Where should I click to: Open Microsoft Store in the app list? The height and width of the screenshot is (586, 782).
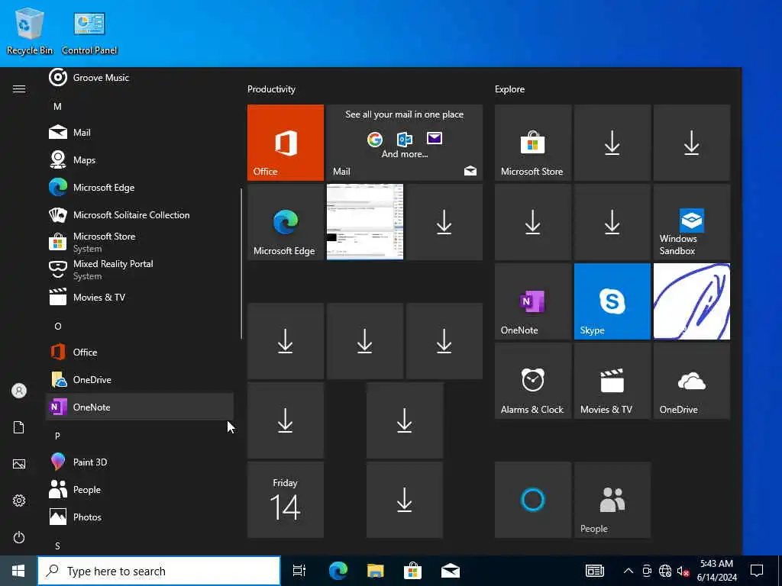click(x=140, y=242)
